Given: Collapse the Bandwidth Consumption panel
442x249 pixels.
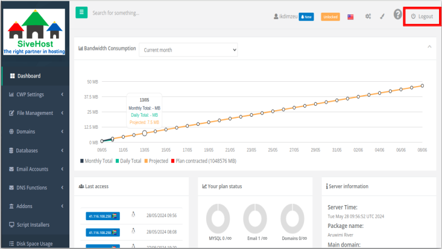Looking at the screenshot, I should (x=429, y=46).
